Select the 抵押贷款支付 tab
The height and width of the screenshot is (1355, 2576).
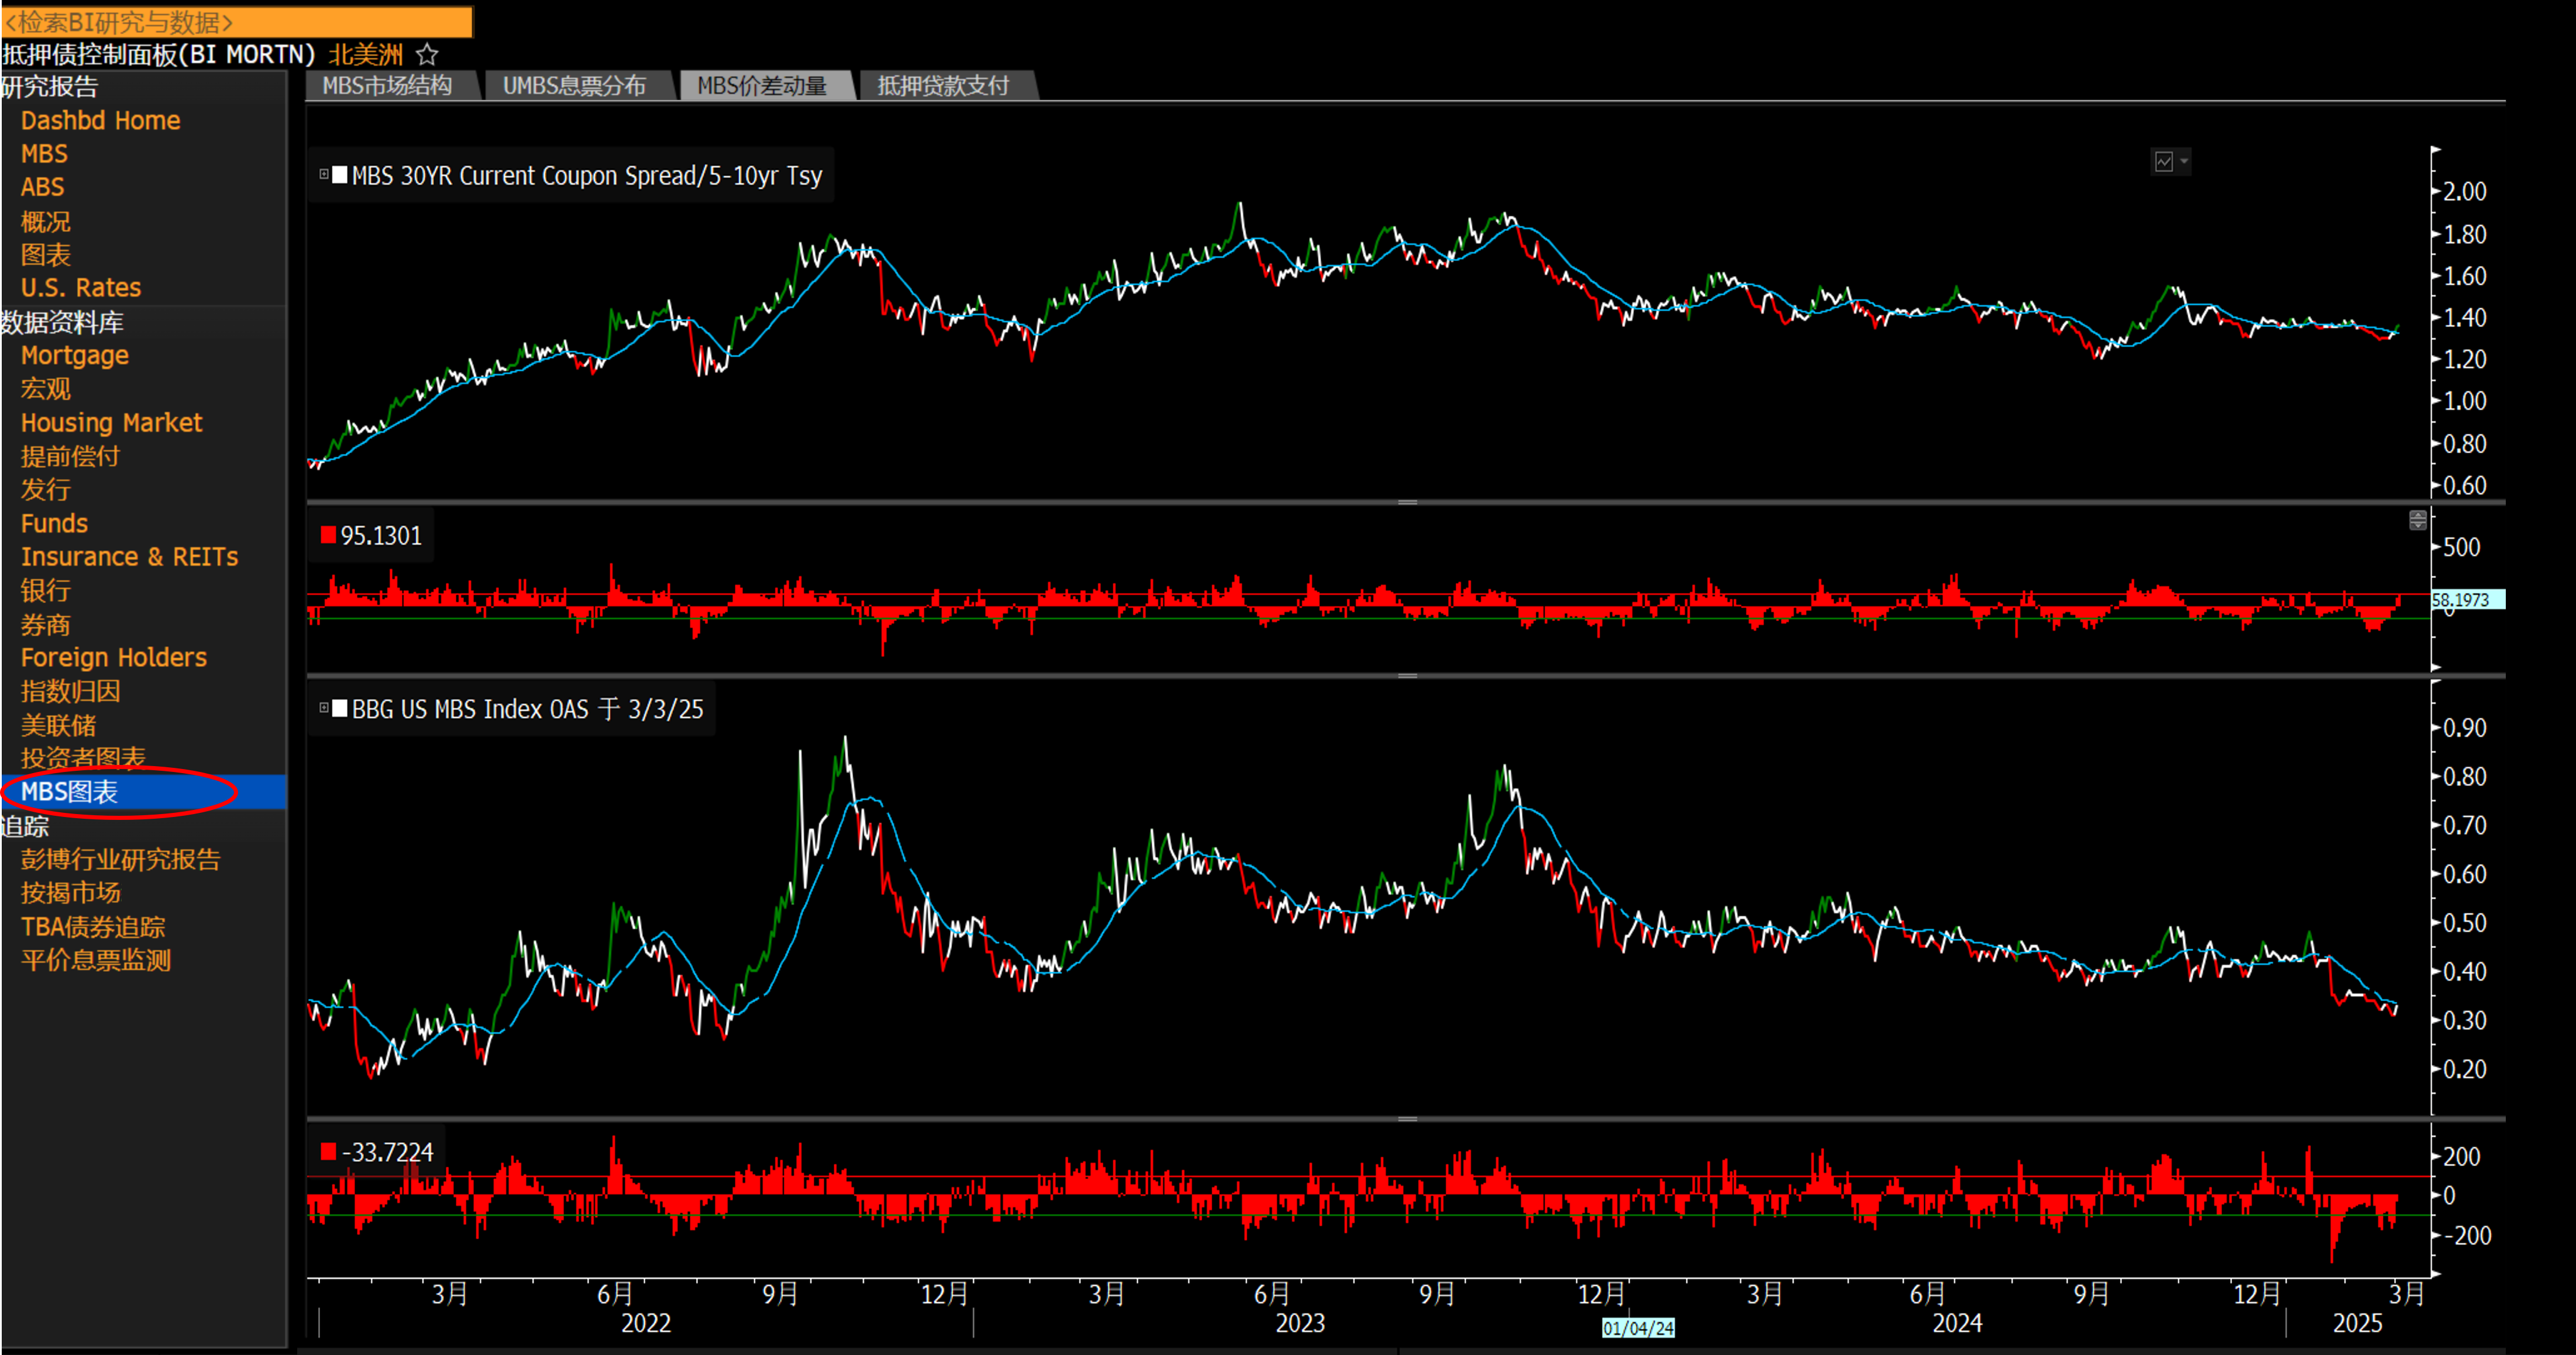pyautogui.click(x=944, y=86)
